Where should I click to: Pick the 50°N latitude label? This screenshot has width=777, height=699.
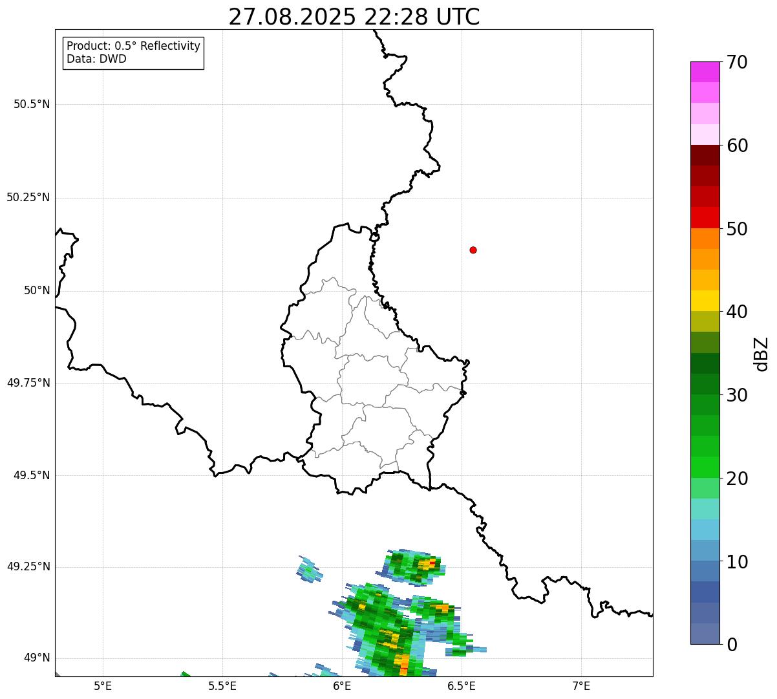(x=37, y=290)
